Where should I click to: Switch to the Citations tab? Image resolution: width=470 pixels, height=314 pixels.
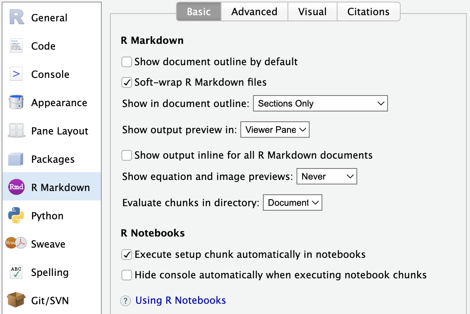(x=368, y=12)
